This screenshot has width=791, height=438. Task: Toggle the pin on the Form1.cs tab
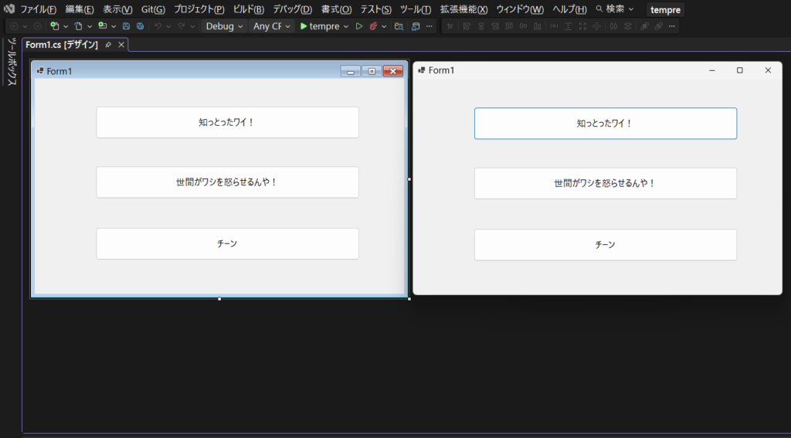coord(108,45)
